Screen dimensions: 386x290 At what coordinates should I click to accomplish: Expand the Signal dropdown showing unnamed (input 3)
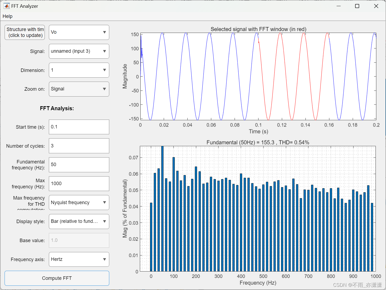pos(79,51)
